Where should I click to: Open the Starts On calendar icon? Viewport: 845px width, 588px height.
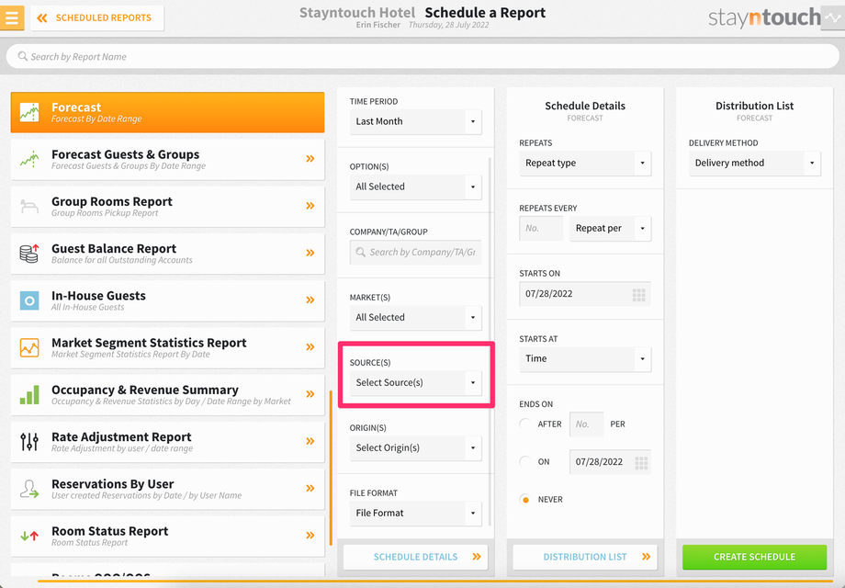pos(638,295)
